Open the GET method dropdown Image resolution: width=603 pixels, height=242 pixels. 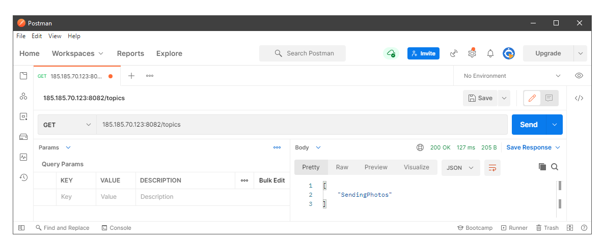(x=67, y=125)
